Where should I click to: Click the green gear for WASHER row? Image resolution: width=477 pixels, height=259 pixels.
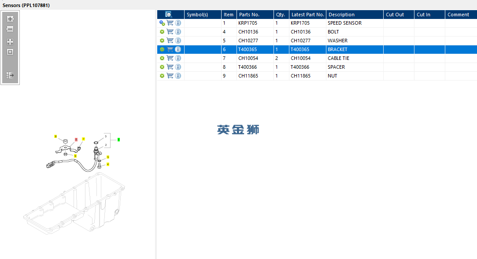162,41
